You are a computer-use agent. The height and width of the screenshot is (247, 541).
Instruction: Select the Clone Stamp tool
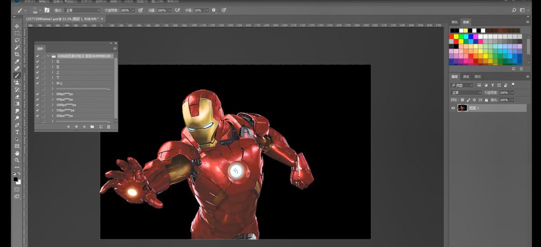(x=17, y=83)
